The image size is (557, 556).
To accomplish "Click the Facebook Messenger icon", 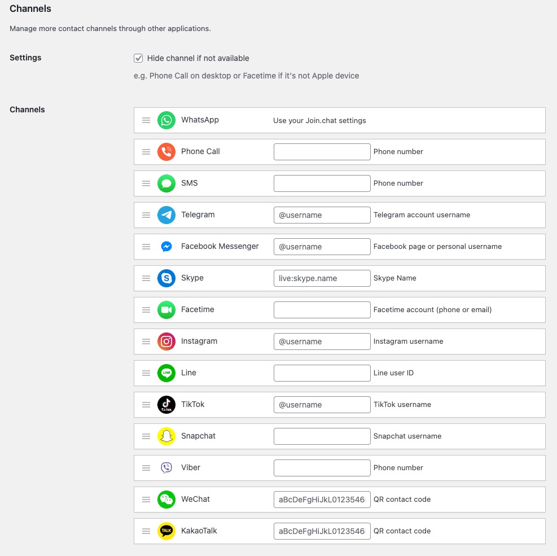I will (x=166, y=247).
